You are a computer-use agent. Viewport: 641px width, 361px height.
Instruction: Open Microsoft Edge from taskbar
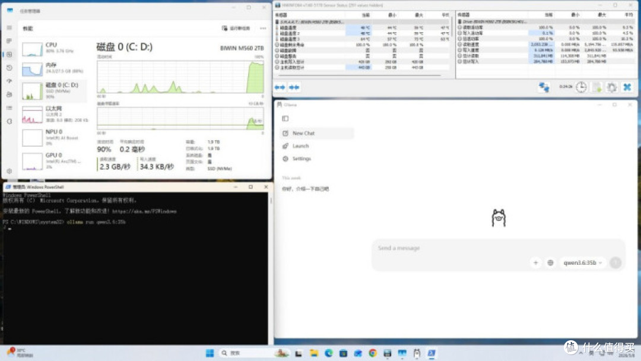point(329,353)
